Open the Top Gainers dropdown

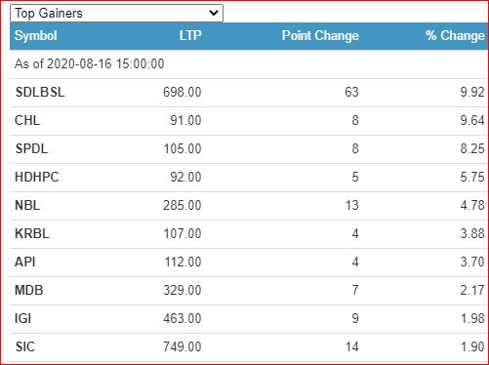pyautogui.click(x=116, y=14)
